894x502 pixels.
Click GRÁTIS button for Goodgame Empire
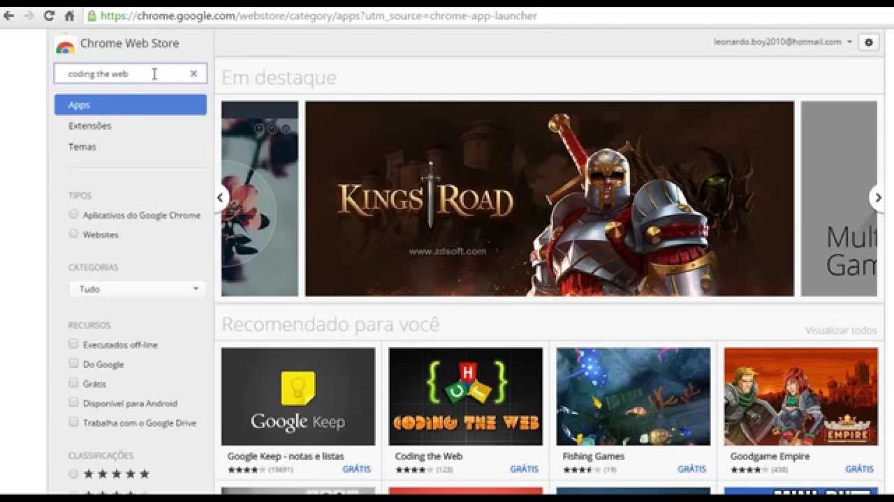tap(860, 469)
